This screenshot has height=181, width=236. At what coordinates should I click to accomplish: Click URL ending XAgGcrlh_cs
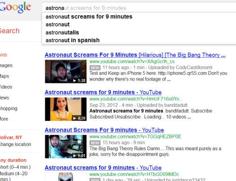click(x=132, y=62)
